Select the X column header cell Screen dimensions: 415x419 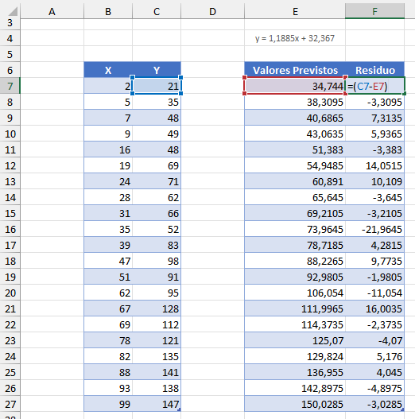[108, 70]
